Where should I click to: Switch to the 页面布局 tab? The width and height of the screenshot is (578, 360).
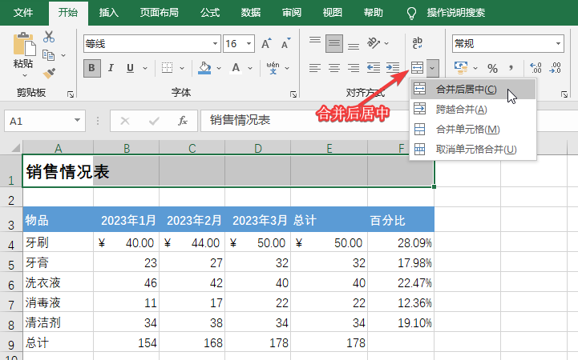[160, 13]
